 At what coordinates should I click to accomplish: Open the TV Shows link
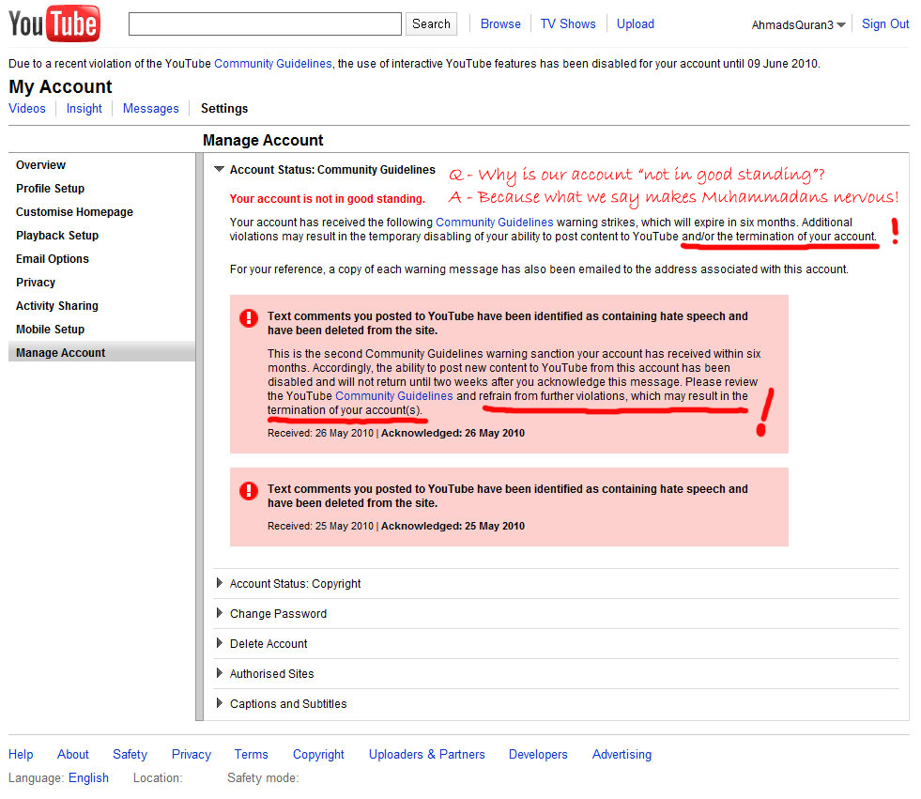568,24
